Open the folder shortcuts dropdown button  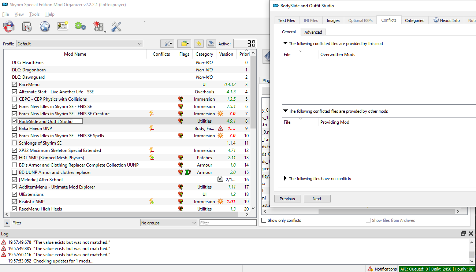coord(184,44)
